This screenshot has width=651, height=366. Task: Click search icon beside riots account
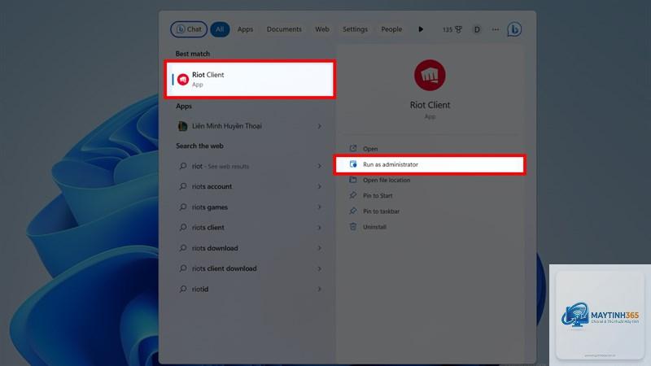[182, 186]
